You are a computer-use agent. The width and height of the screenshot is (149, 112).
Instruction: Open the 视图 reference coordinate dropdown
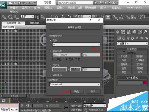coord(85,16)
